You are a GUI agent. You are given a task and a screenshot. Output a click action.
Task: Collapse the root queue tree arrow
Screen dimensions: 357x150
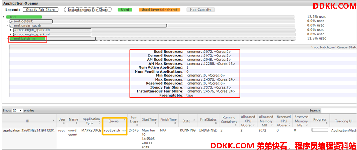[x=3, y=17]
